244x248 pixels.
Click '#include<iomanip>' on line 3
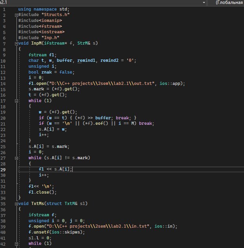point(40,20)
